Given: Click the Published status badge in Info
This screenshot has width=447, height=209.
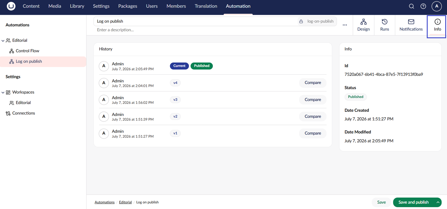Looking at the screenshot, I should pyautogui.click(x=356, y=97).
